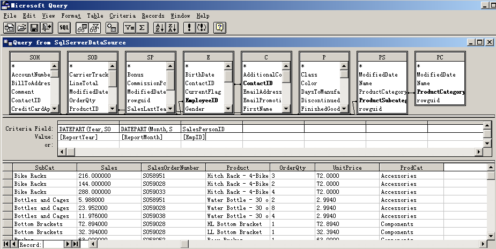
Task: Click the [ReportYear] criteria value cell
Action: click(x=88, y=137)
